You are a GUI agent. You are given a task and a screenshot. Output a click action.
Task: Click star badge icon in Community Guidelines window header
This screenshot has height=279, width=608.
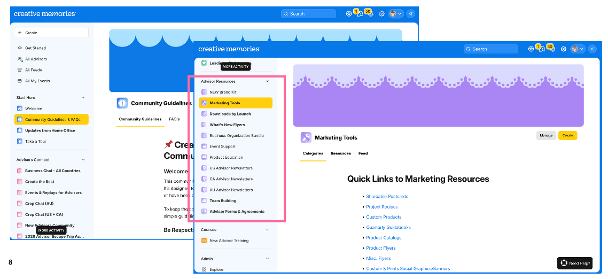coord(349,13)
